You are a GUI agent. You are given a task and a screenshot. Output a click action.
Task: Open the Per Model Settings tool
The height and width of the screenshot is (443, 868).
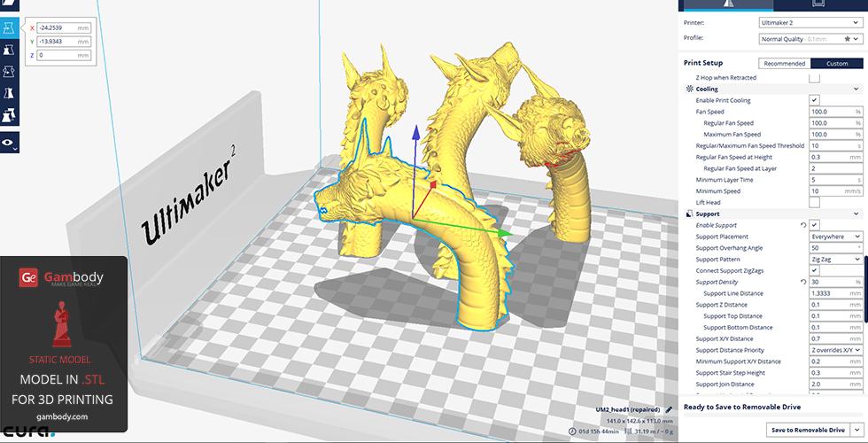[9, 114]
